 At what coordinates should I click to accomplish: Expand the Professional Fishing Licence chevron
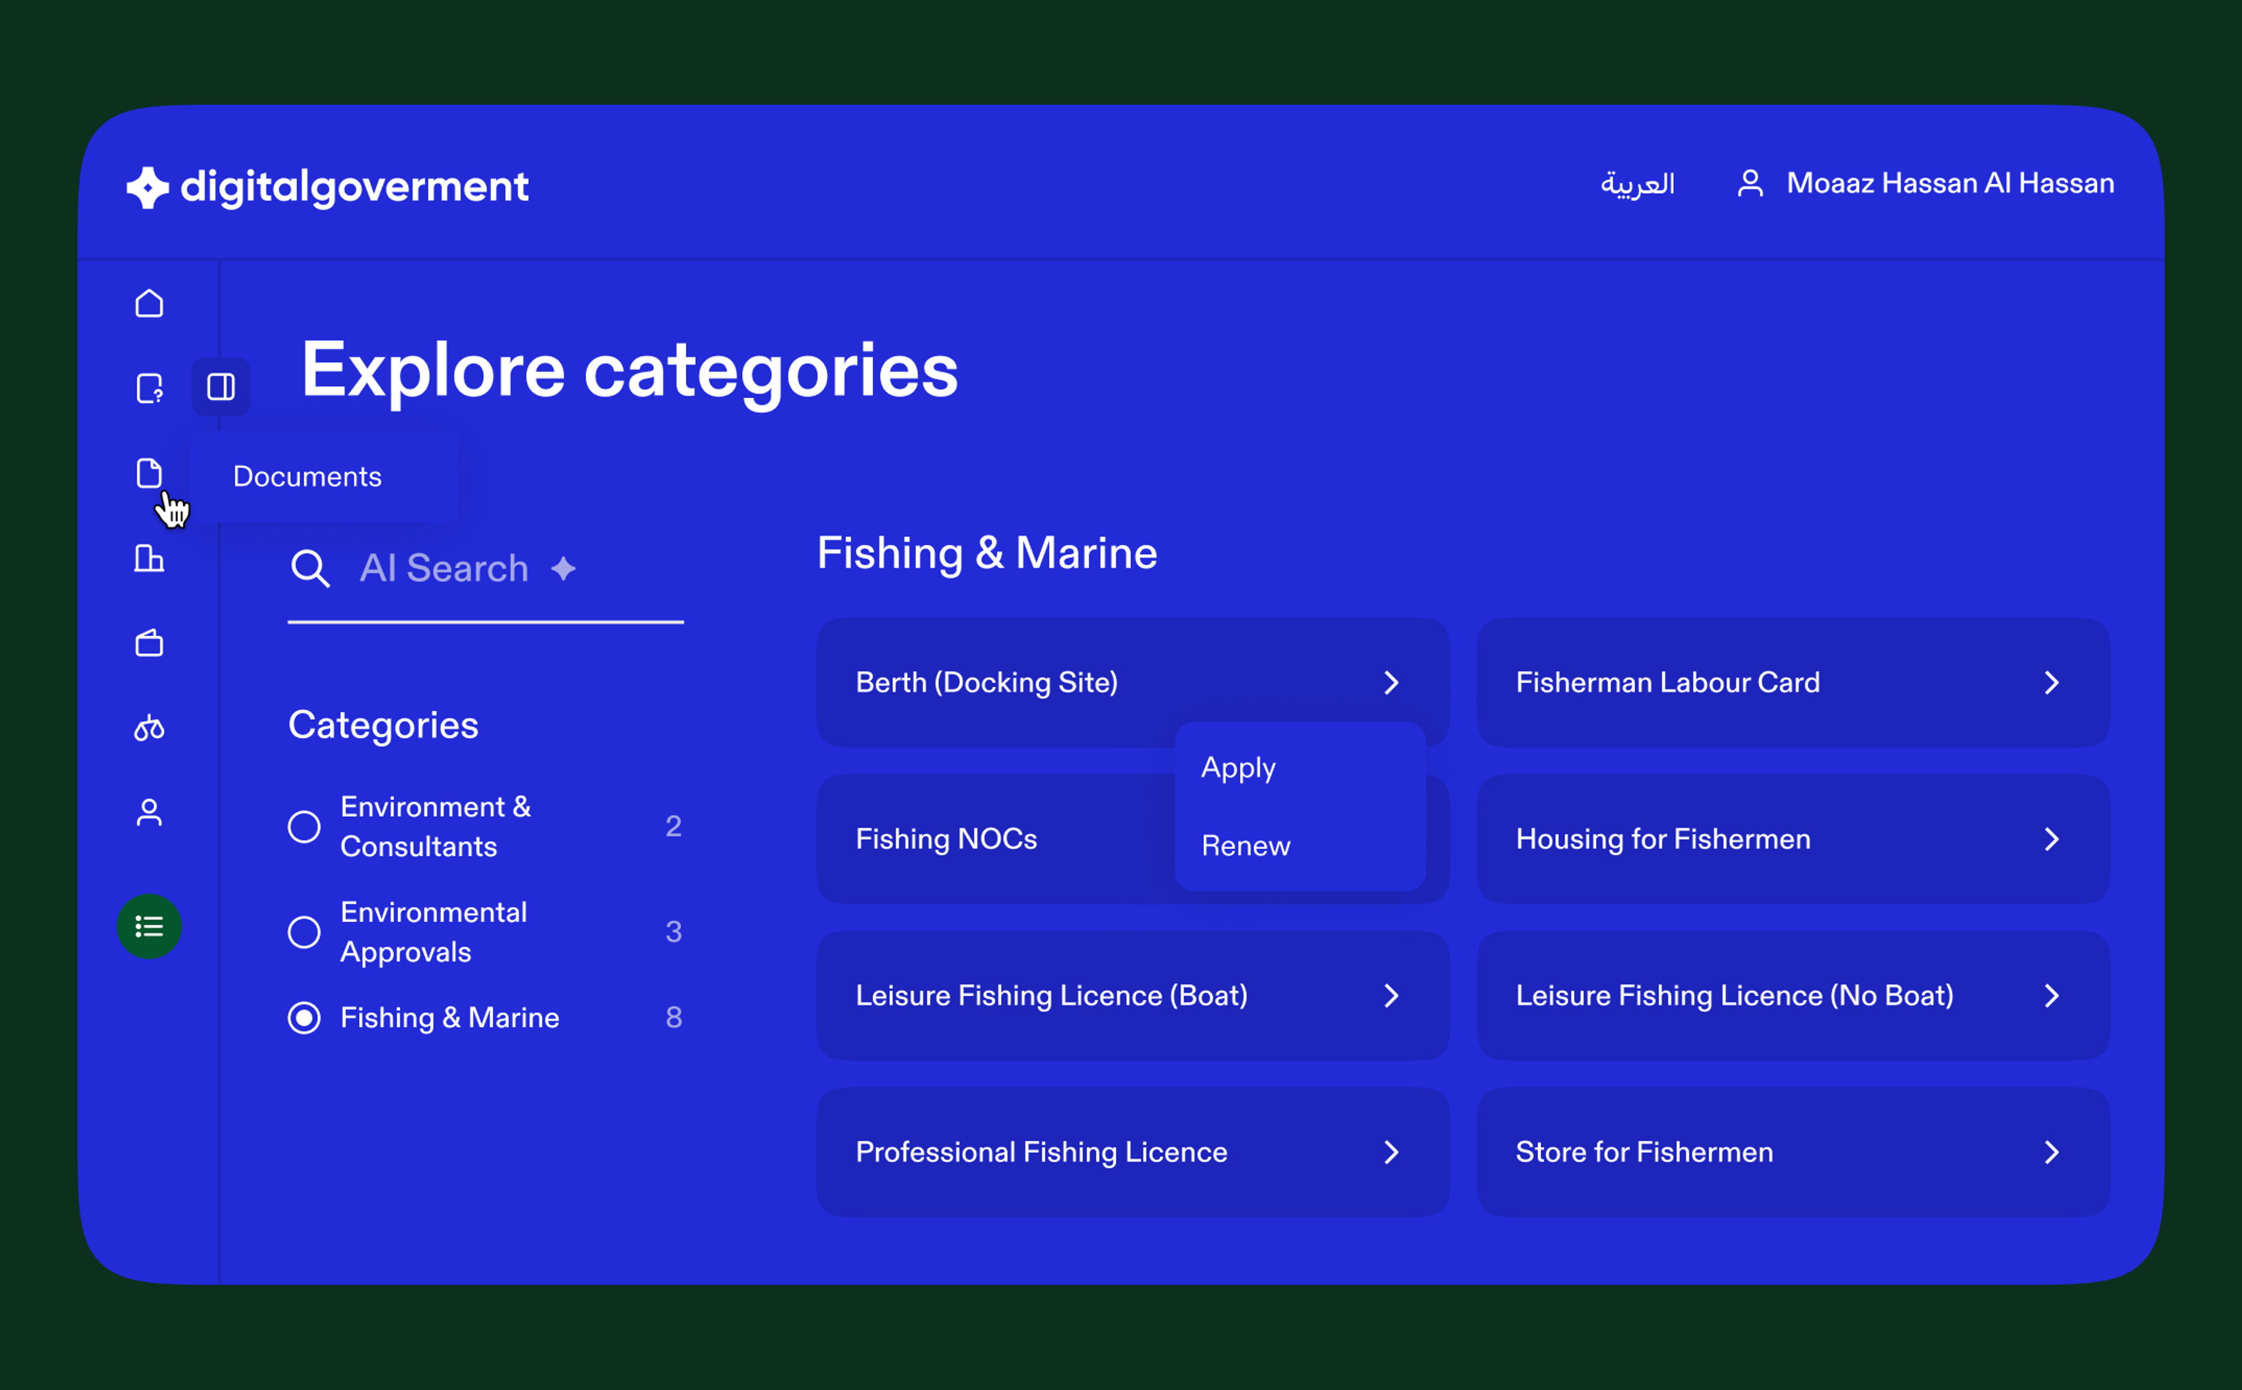point(1392,1153)
